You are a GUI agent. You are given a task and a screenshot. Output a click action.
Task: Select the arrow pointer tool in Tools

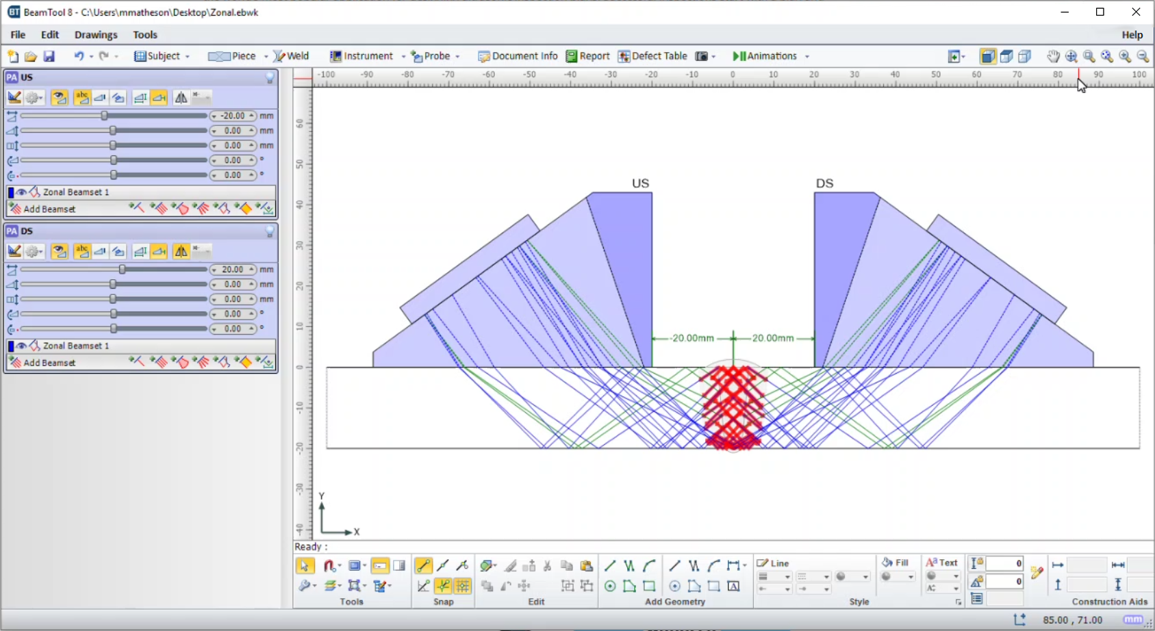point(305,565)
